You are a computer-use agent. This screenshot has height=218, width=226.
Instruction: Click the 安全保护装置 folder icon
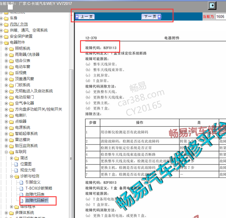click(6, 37)
